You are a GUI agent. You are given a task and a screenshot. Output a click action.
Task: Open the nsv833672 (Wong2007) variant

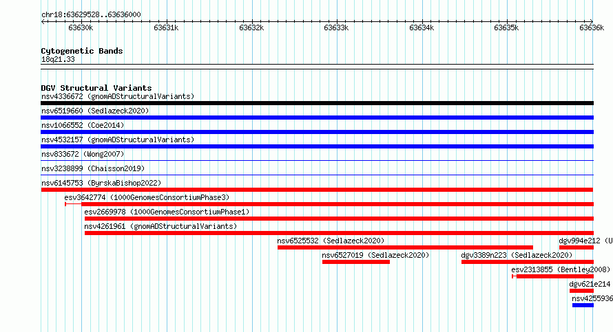click(x=83, y=154)
